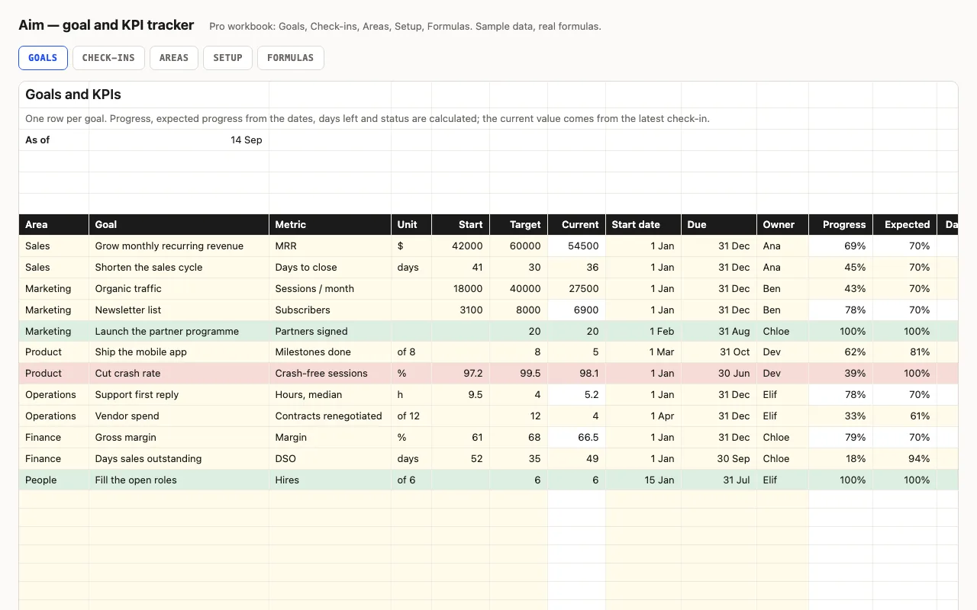977x610 pixels.
Task: Select 'Ship the mobile app' cell
Action: click(179, 352)
